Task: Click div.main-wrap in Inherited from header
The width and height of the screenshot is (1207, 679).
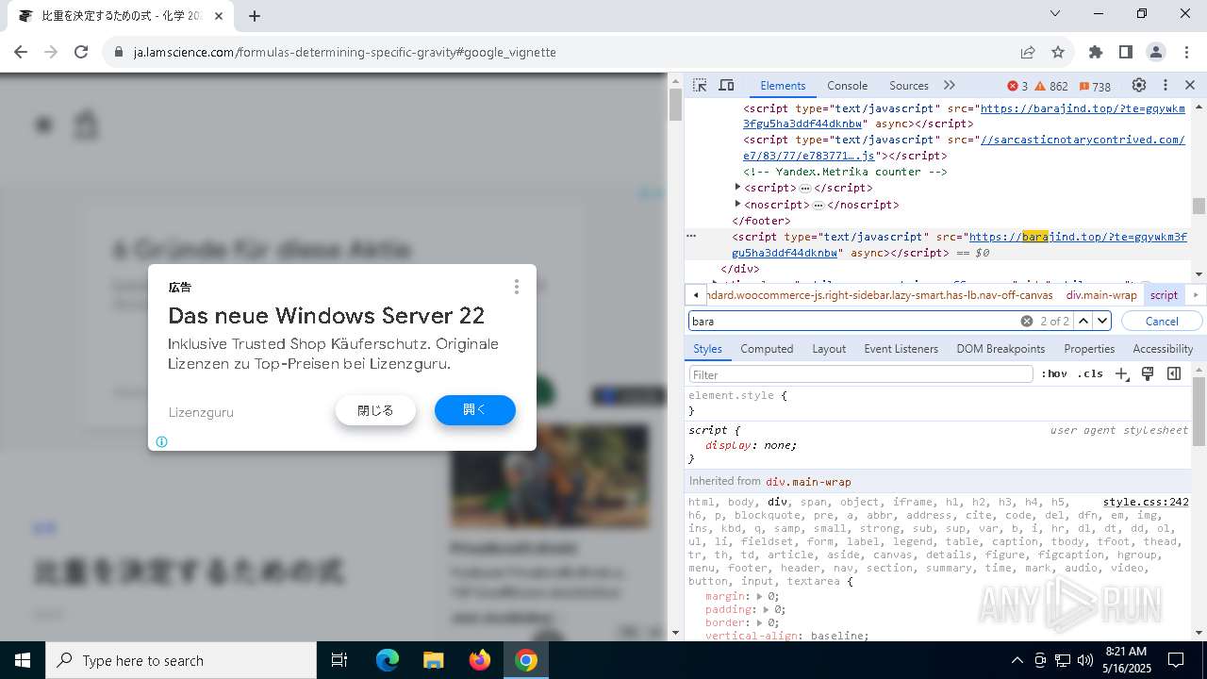Action: (x=808, y=482)
